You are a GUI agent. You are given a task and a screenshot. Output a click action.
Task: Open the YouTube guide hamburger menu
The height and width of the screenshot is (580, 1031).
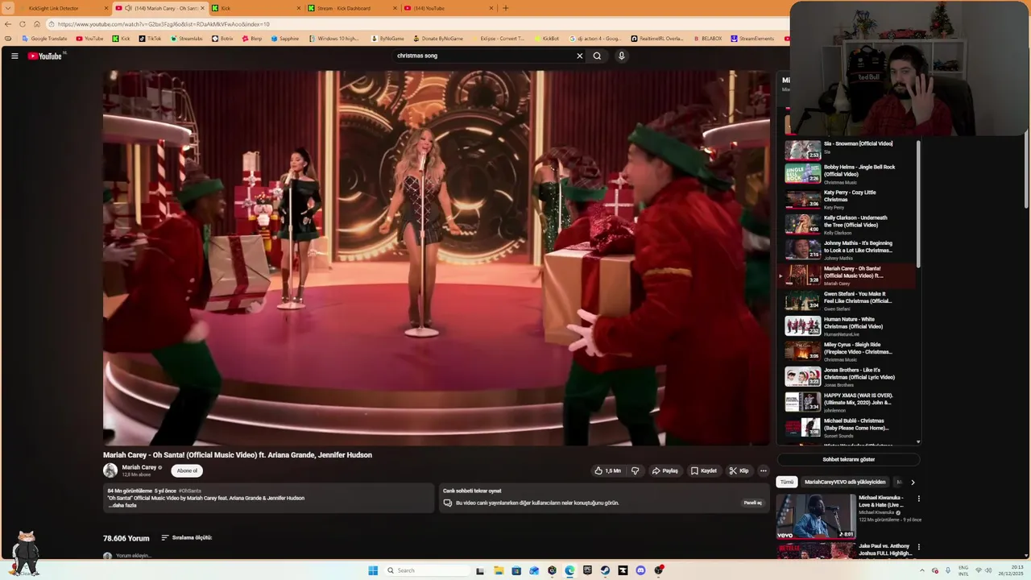point(14,56)
